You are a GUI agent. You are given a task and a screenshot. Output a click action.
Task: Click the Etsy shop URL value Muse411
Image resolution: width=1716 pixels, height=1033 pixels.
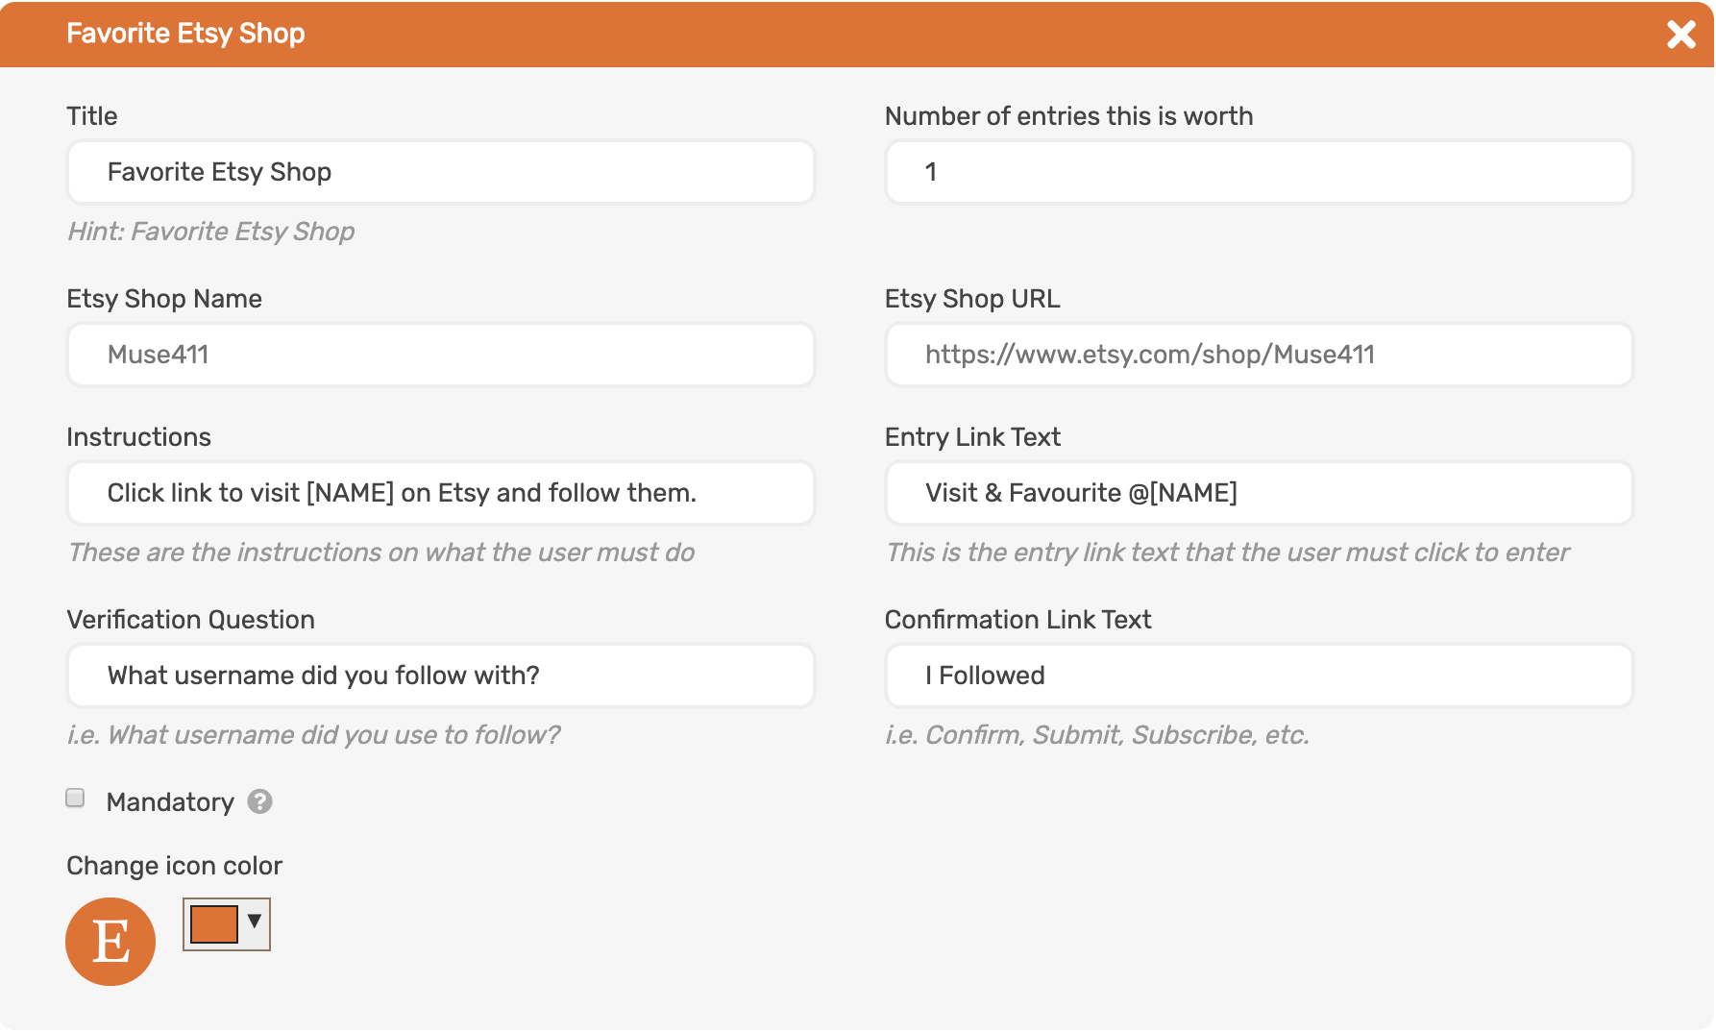[1150, 355]
